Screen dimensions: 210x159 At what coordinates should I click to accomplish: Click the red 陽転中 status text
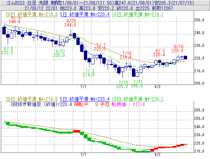pyautogui.click(x=81, y=104)
